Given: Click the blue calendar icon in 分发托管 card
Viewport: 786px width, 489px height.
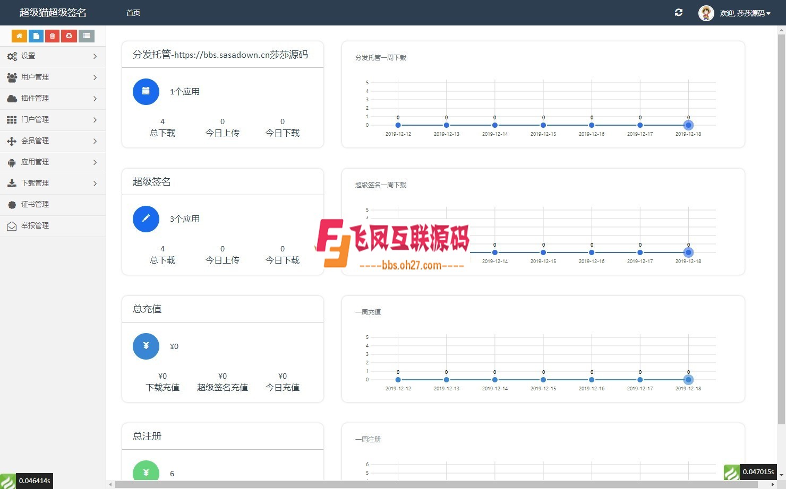Looking at the screenshot, I should tap(146, 91).
